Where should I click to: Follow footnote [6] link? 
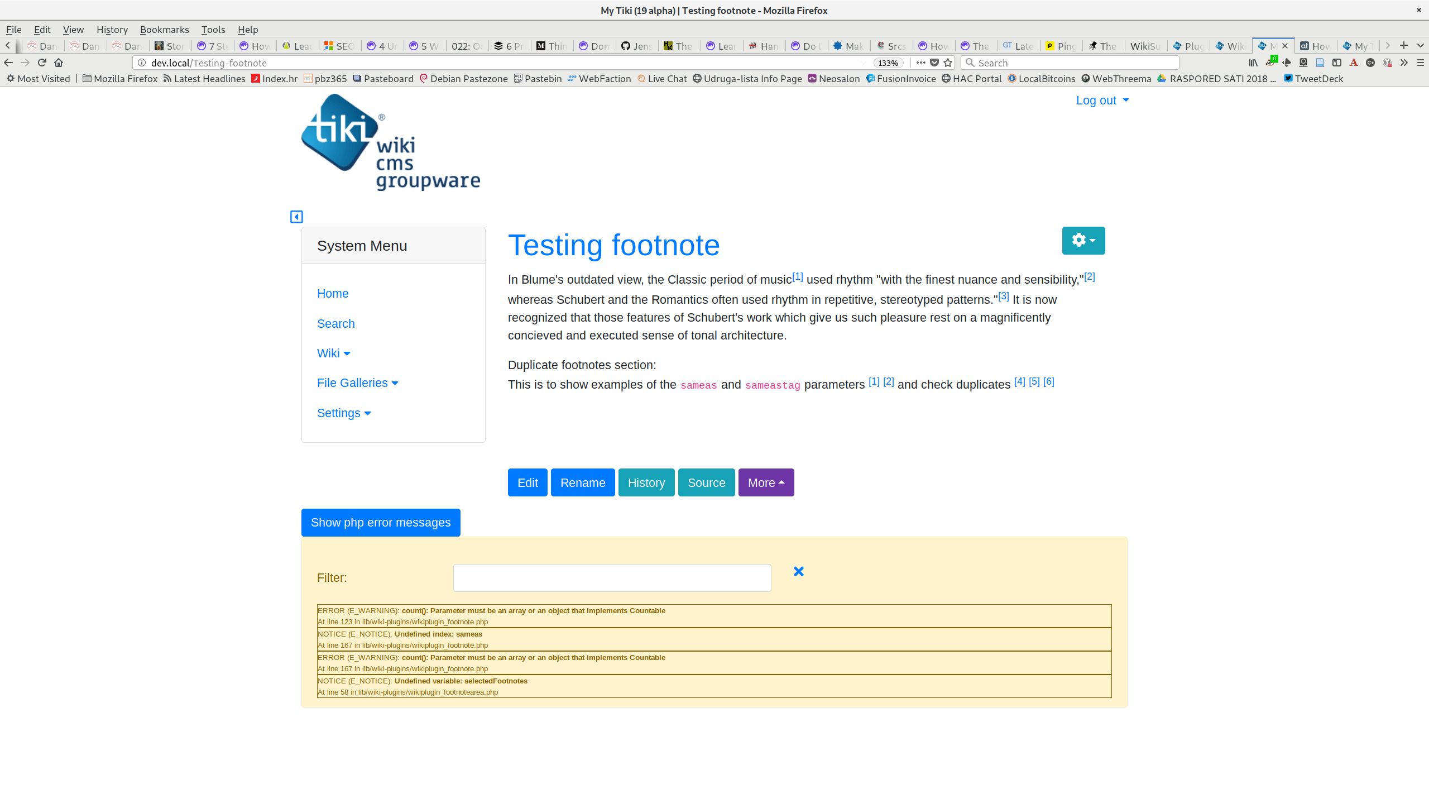click(x=1049, y=381)
